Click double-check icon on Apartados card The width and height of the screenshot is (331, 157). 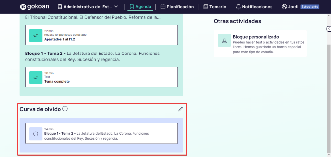(36, 35)
